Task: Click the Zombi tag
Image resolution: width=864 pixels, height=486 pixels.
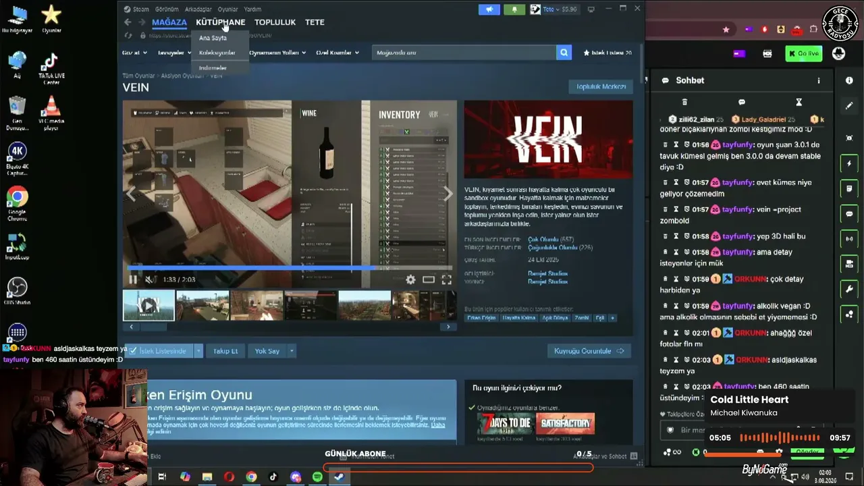Action: pyautogui.click(x=581, y=318)
